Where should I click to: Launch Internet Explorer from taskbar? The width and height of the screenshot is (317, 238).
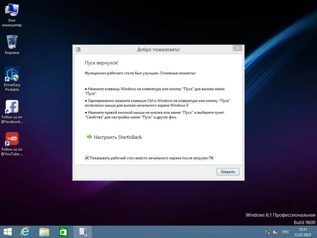pos(25,232)
